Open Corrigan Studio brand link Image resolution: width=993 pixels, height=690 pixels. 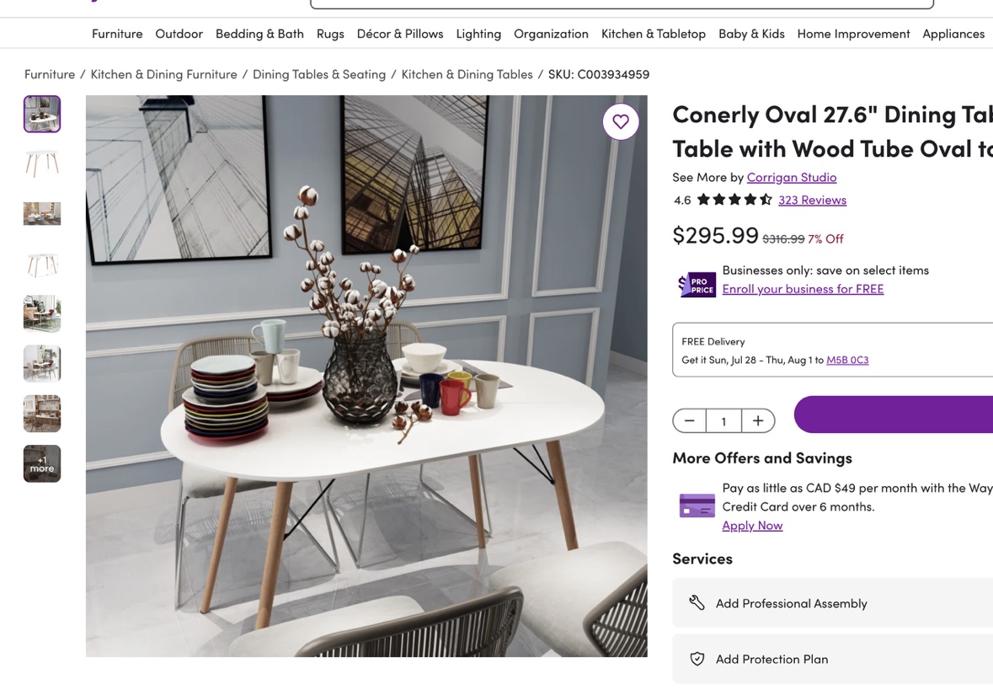pyautogui.click(x=792, y=178)
